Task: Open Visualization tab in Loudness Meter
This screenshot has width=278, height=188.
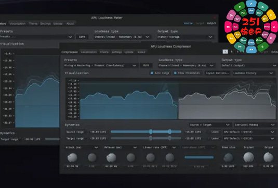Action: (18, 23)
